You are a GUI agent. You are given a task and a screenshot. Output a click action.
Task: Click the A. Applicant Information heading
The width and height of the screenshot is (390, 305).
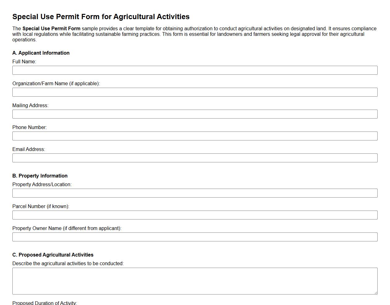(x=41, y=53)
